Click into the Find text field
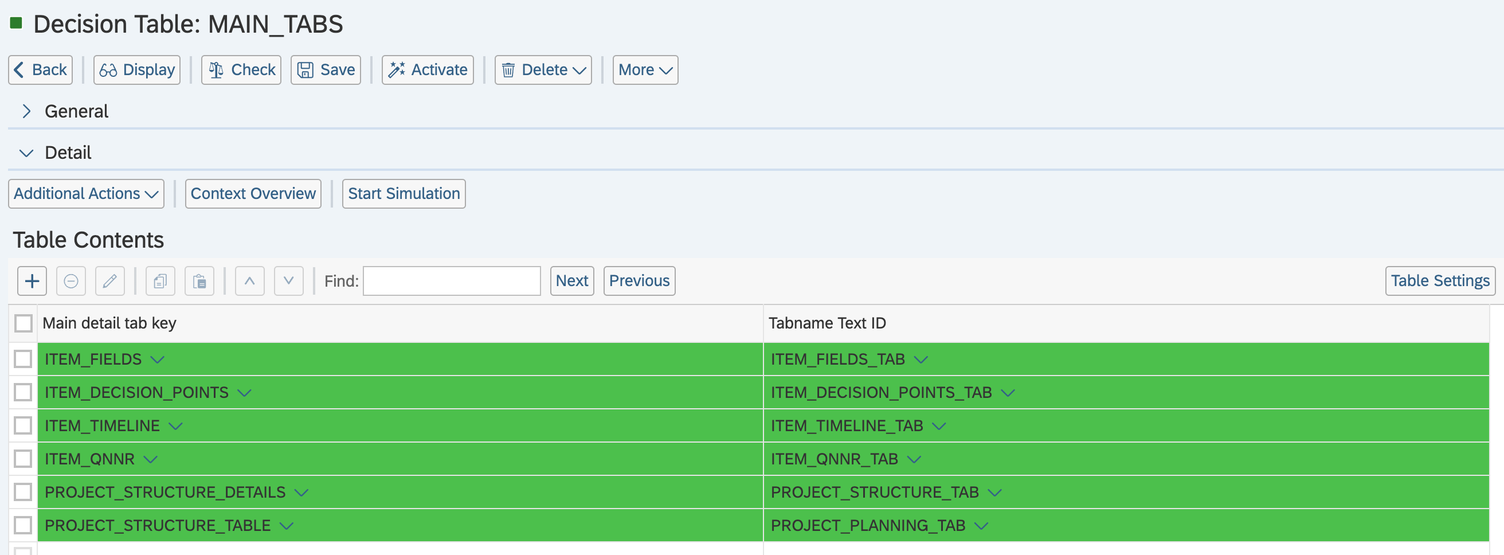The height and width of the screenshot is (555, 1504). pyautogui.click(x=451, y=281)
